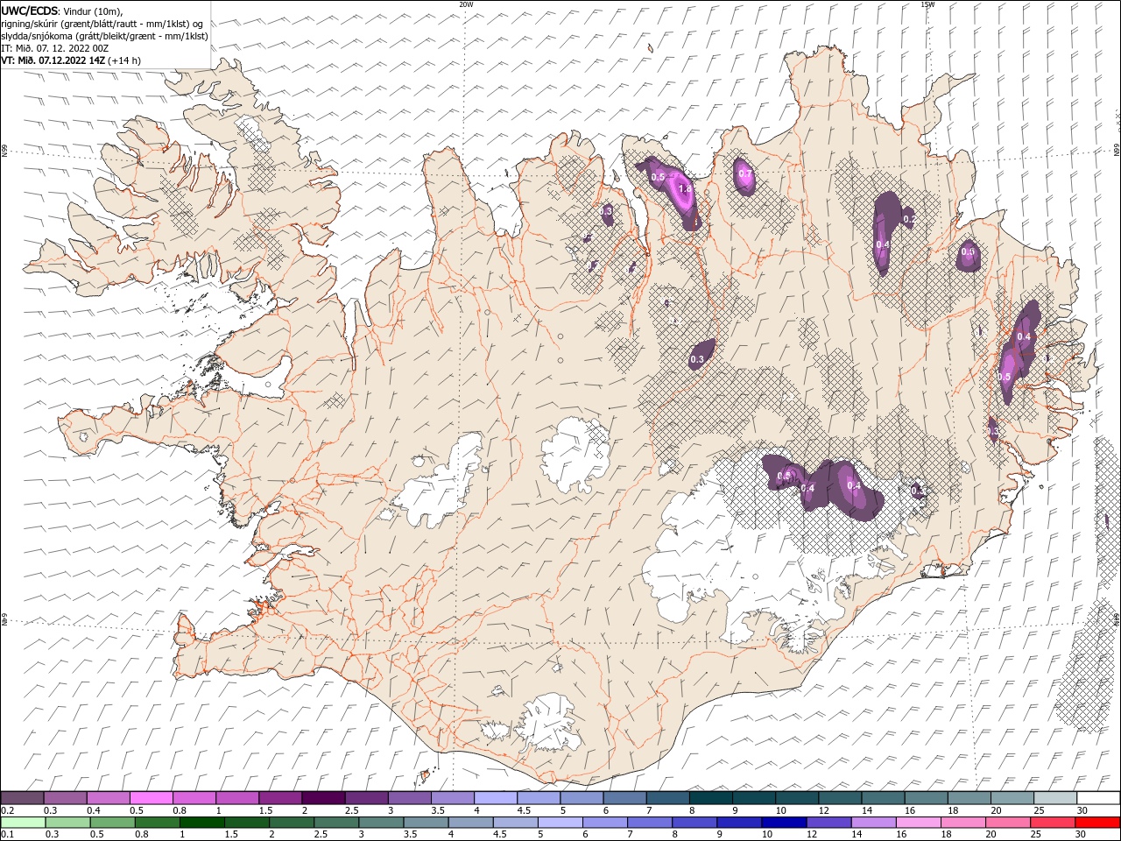Image resolution: width=1121 pixels, height=841 pixels.
Task: Pick the rain legend swatch starting at 3
Action: click(382, 823)
